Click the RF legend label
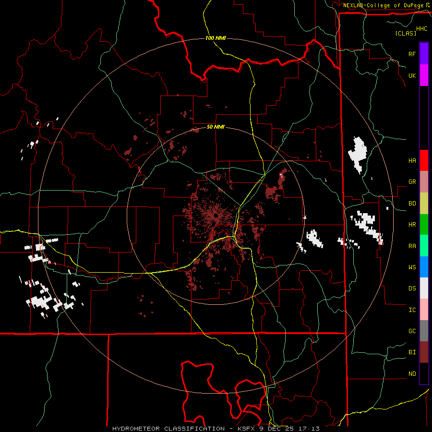Screen dimensions: 432x432 (x=412, y=54)
